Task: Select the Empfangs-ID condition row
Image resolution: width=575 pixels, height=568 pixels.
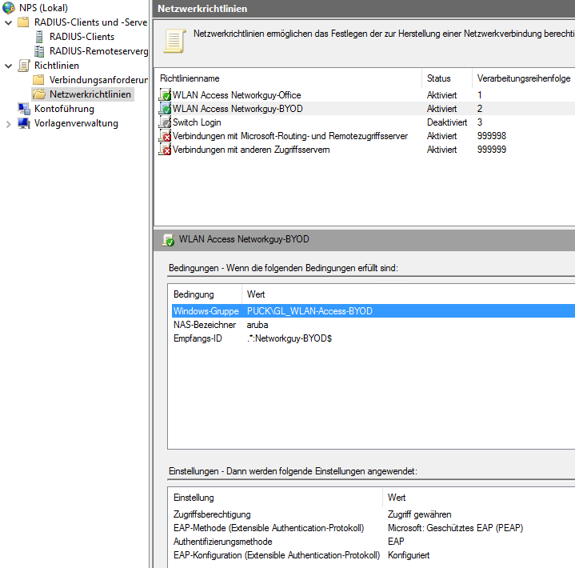Action: tap(373, 338)
